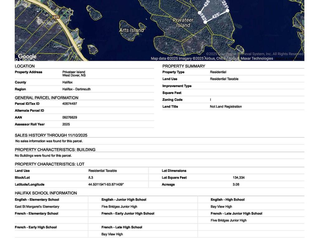Select the Parcel ID value 40874497
Image resolution: width=319 pixels, height=239 pixels.
69,104
